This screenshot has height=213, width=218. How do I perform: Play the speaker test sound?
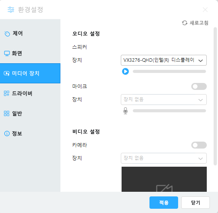[125, 71]
